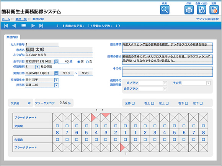Go to the previous record
222x166 pixels.
tap(14, 26)
